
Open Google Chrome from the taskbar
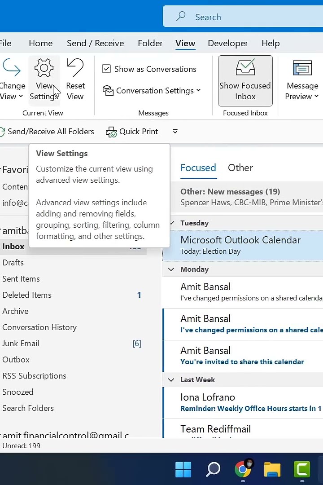tap(243, 469)
